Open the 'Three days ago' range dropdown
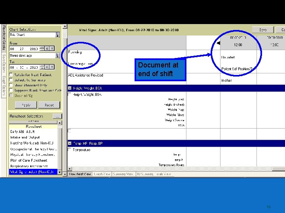This screenshot has height=213, width=285. coord(57,56)
